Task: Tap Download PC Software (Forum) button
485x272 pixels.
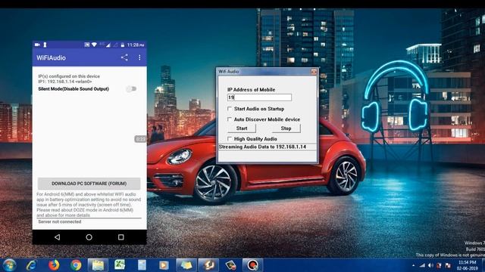Action: 89,184
